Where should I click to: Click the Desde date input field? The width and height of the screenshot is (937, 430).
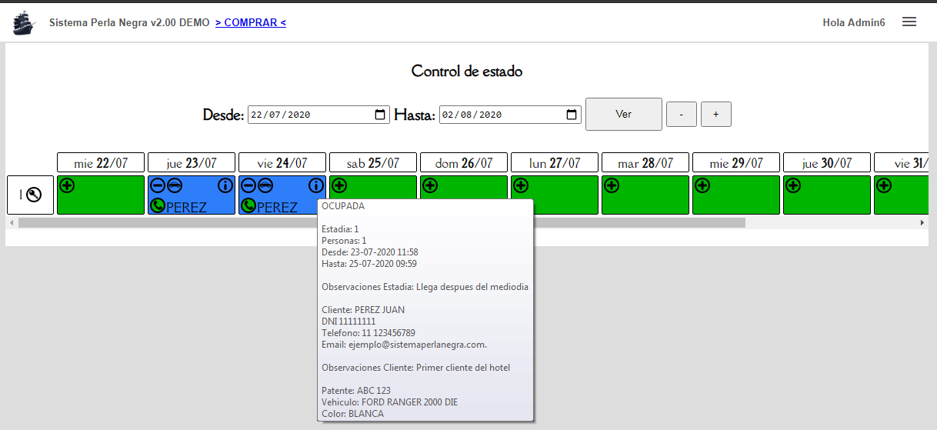tap(308, 115)
